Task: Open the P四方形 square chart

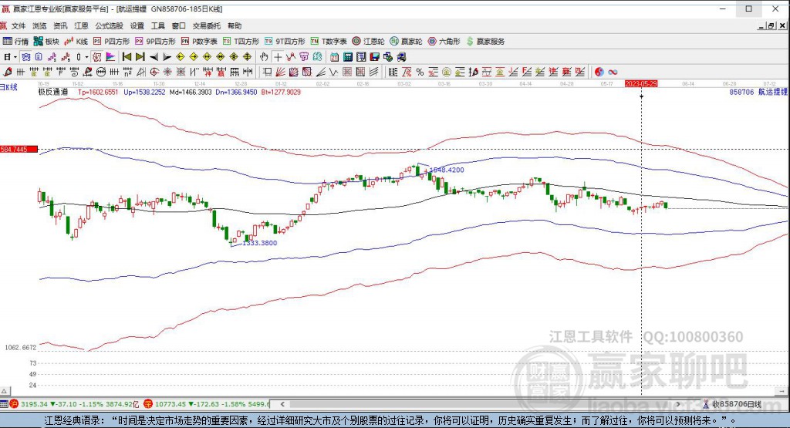Action: (x=111, y=42)
